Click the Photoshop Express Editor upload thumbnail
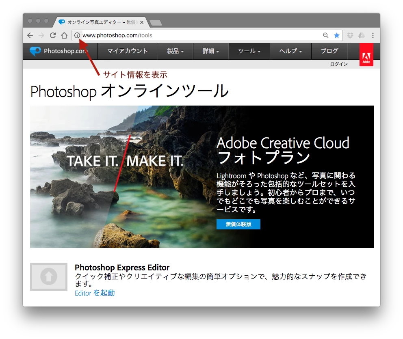Image resolution: width=403 pixels, height=339 pixels. click(x=49, y=276)
